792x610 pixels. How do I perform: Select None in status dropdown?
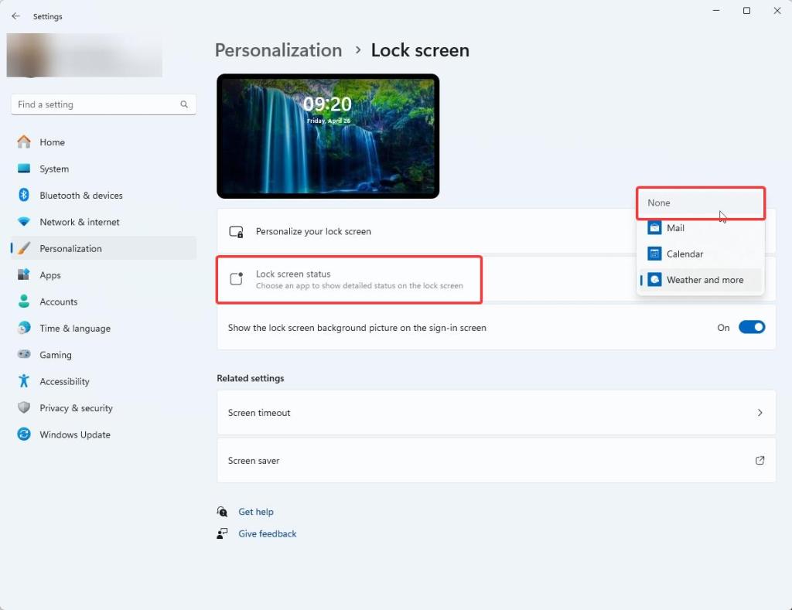pos(701,203)
